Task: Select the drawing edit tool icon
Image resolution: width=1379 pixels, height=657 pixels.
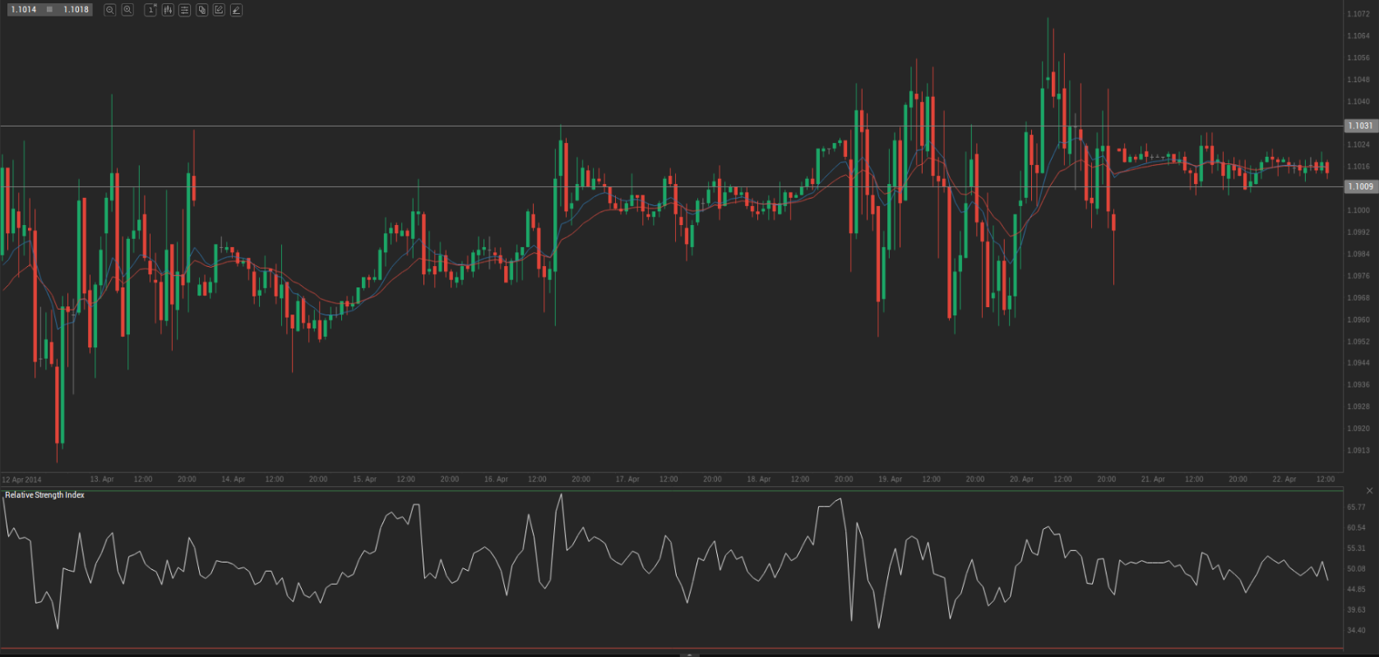Action: pyautogui.click(x=219, y=10)
